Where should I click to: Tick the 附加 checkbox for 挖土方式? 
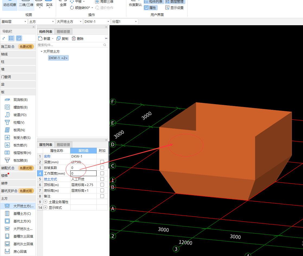(102, 179)
